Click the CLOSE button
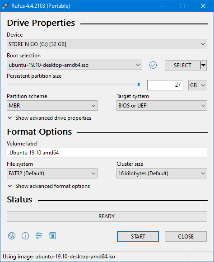This screenshot has width=214, height=262. click(186, 236)
